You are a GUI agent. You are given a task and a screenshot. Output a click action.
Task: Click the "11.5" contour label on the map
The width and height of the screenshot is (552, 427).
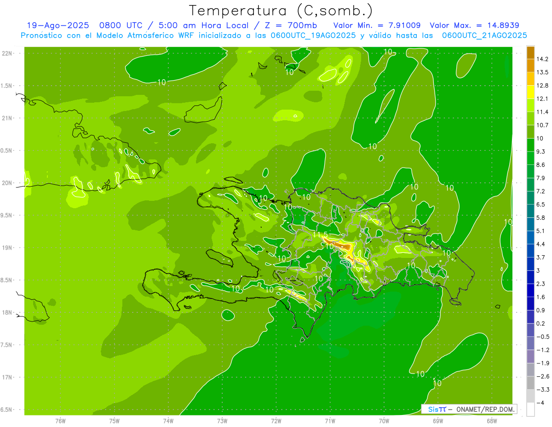pos(319,235)
